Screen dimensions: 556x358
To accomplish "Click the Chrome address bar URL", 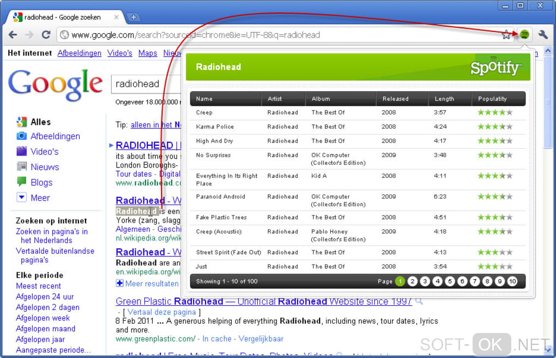I will (x=196, y=35).
